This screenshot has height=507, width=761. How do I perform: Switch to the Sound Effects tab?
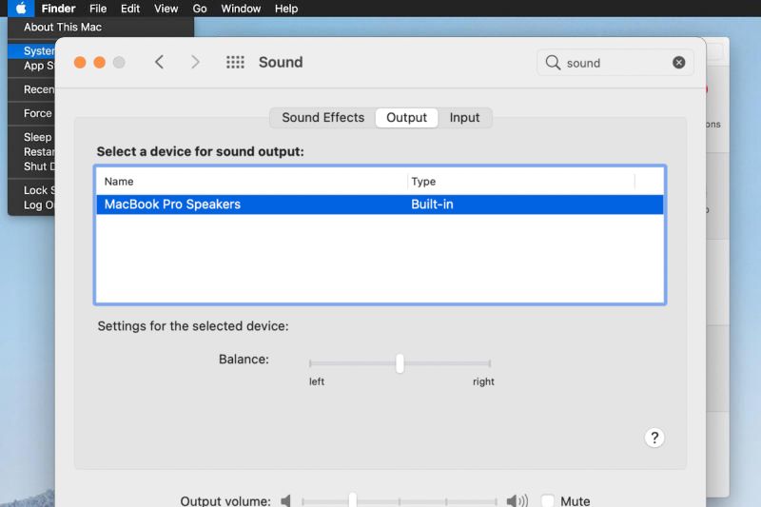point(322,118)
